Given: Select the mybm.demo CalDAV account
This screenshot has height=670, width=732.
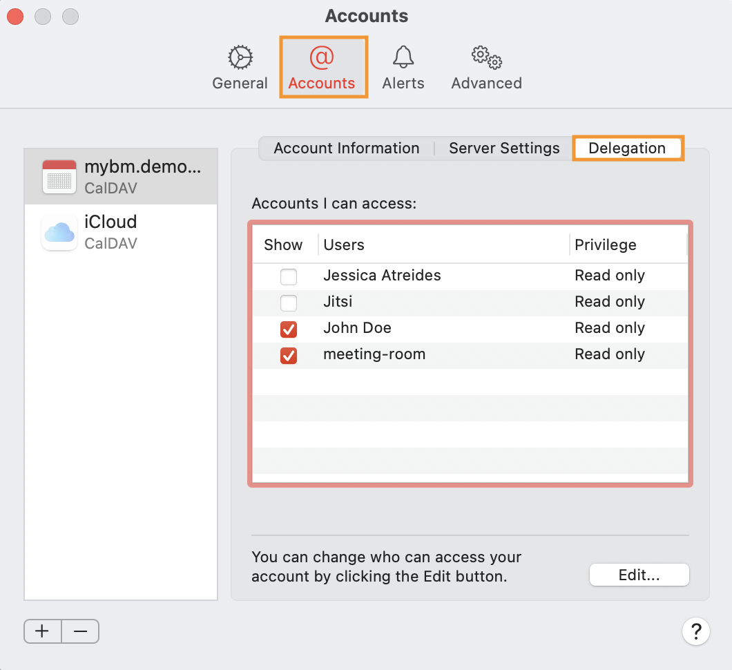Looking at the screenshot, I should [x=121, y=175].
